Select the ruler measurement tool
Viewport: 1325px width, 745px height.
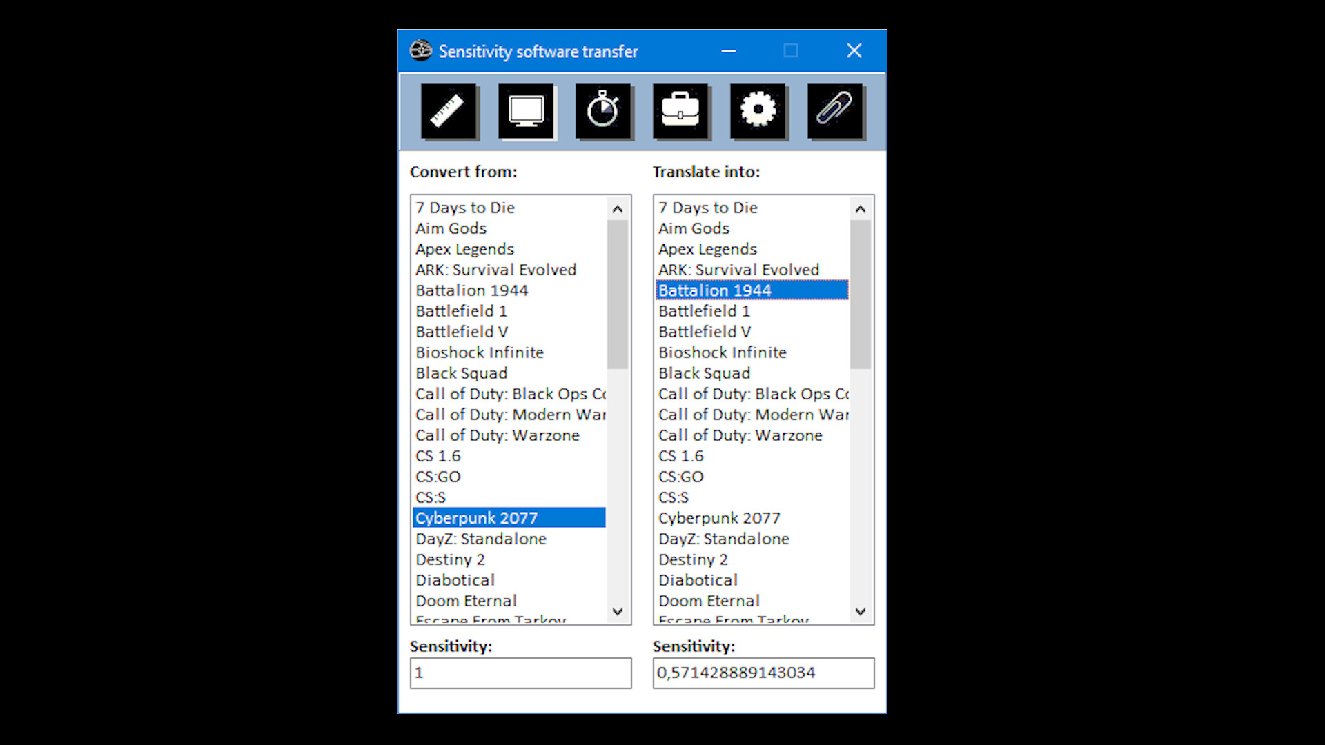(449, 110)
